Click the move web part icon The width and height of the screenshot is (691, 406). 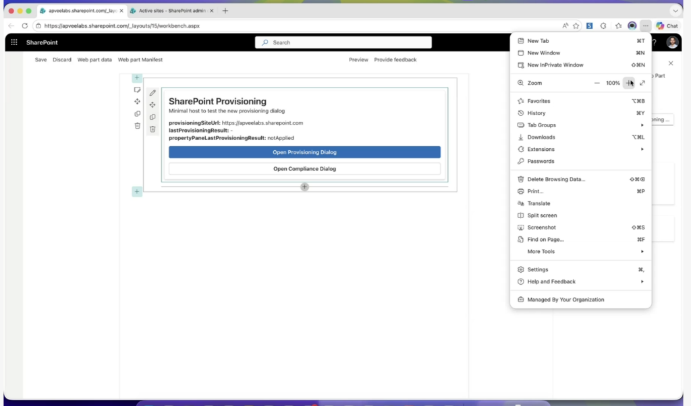coord(153,104)
